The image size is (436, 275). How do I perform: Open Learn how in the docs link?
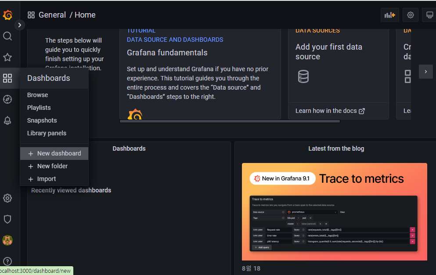point(330,111)
